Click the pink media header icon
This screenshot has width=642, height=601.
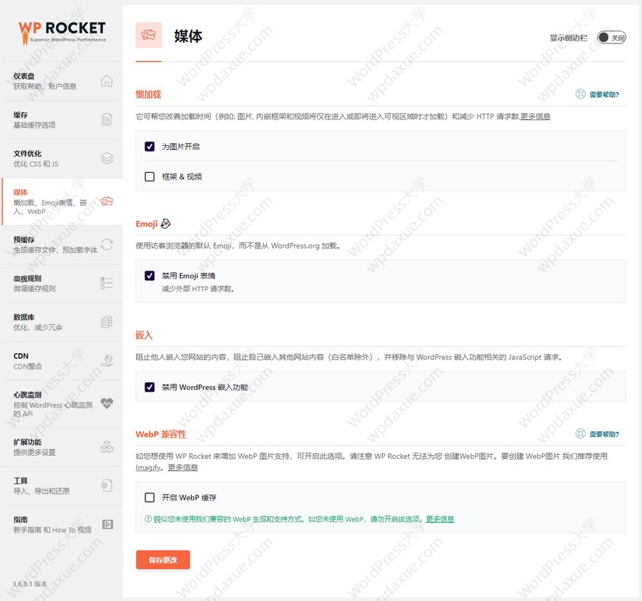click(x=148, y=35)
